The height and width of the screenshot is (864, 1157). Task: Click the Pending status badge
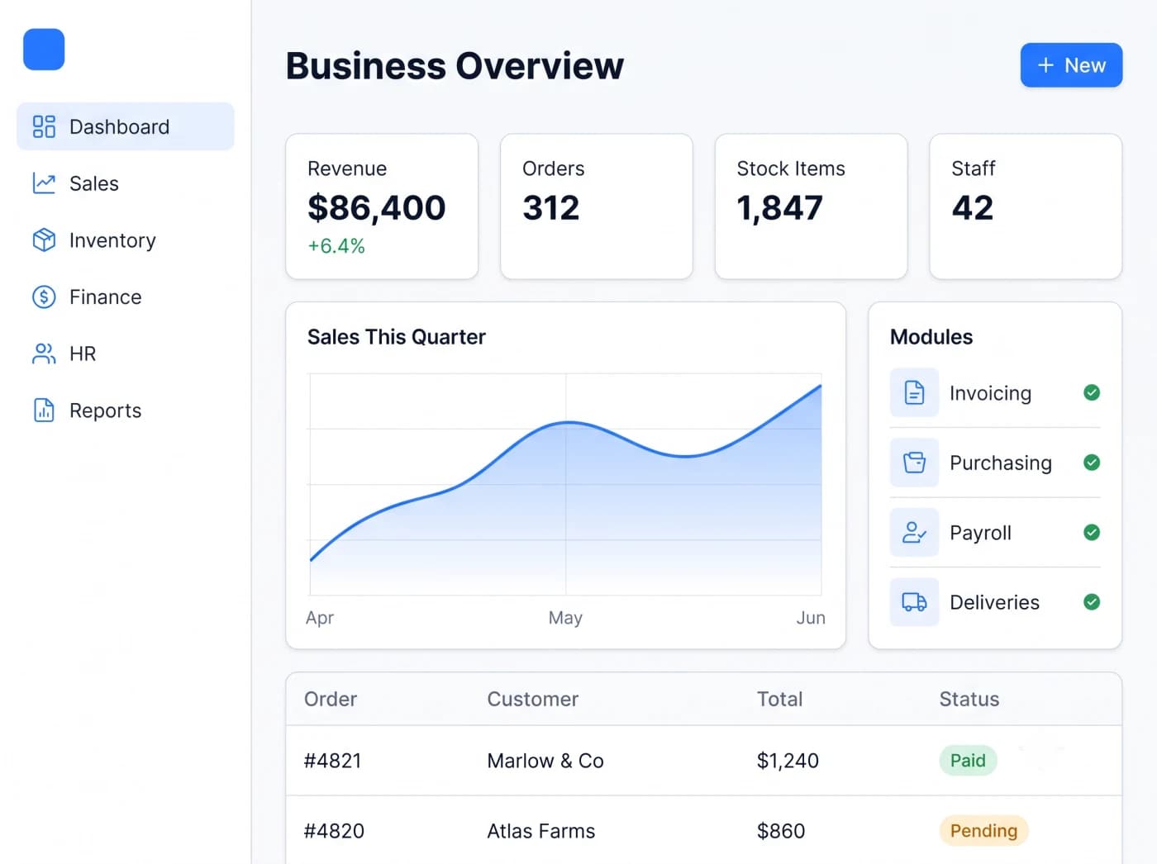983,830
